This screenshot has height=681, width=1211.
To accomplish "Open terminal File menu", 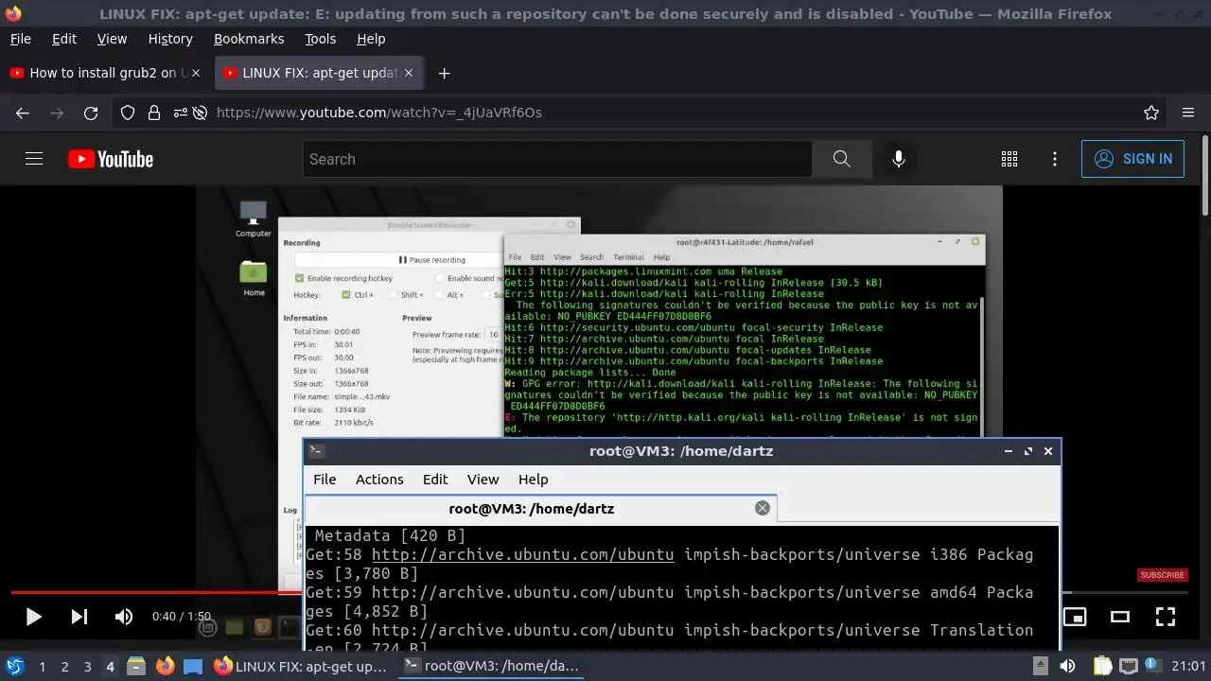I will pyautogui.click(x=325, y=480).
